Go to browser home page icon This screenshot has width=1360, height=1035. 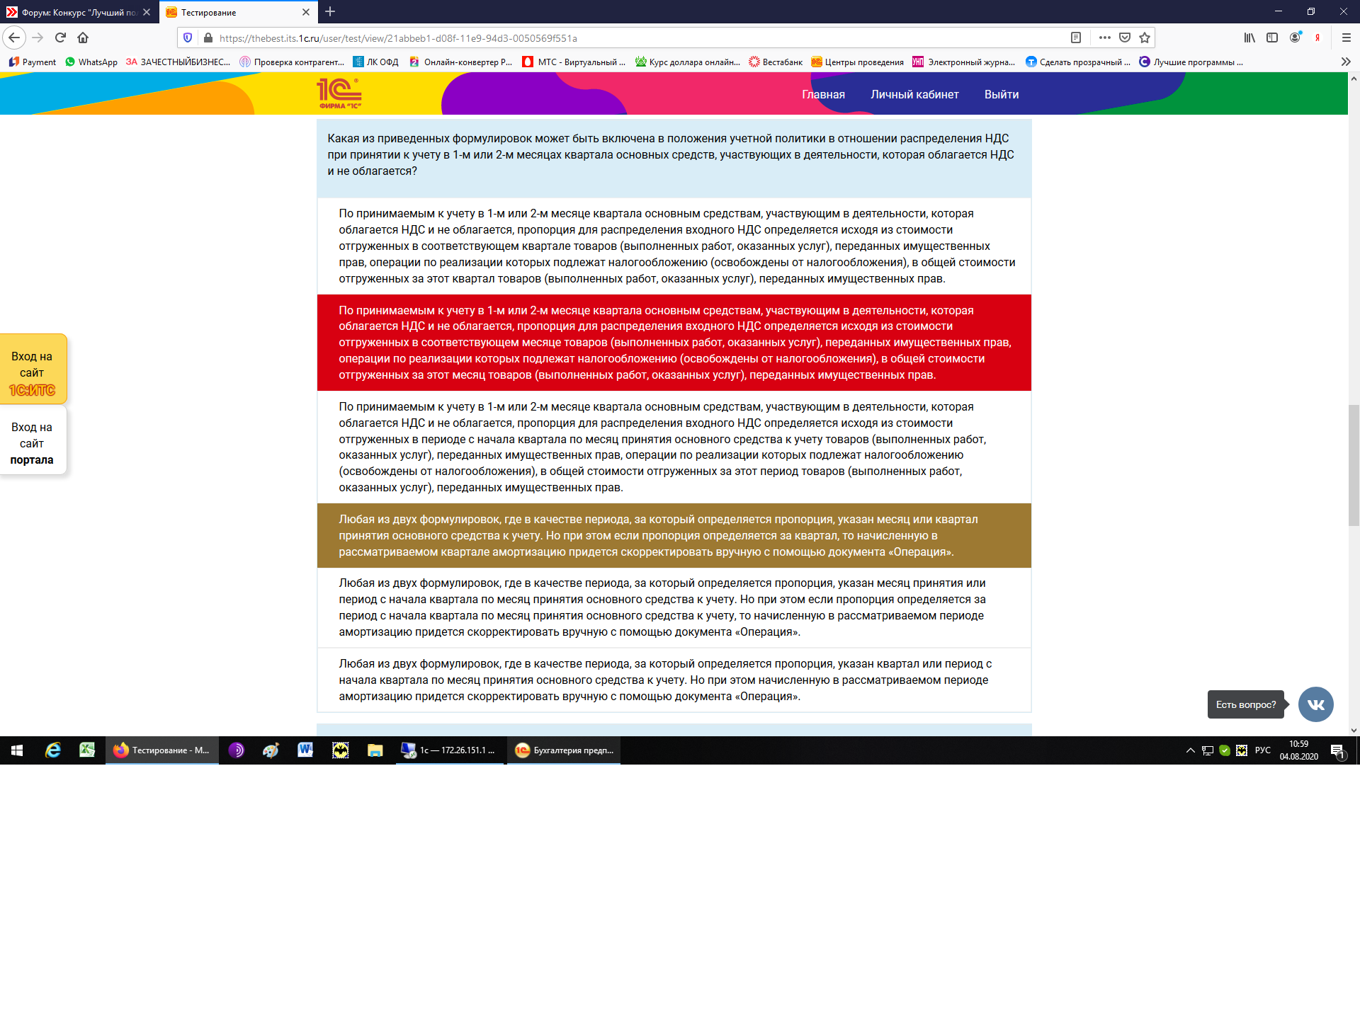(x=83, y=38)
